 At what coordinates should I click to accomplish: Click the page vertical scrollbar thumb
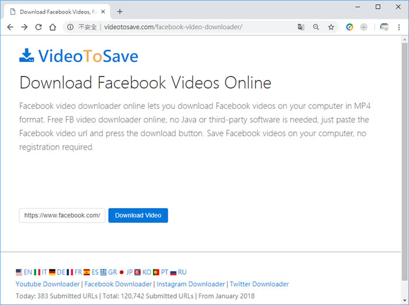(404, 161)
